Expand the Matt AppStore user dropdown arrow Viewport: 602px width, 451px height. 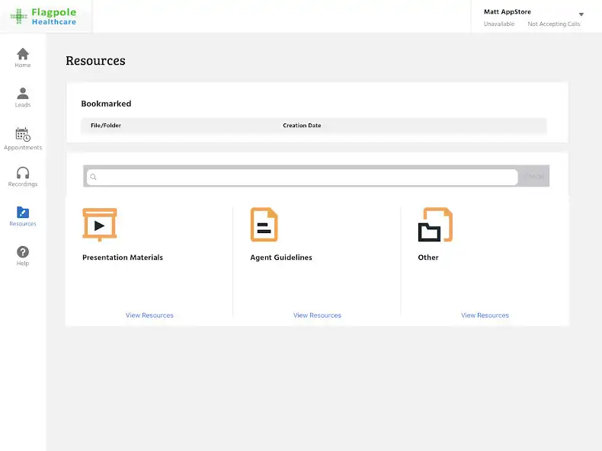[581, 14]
